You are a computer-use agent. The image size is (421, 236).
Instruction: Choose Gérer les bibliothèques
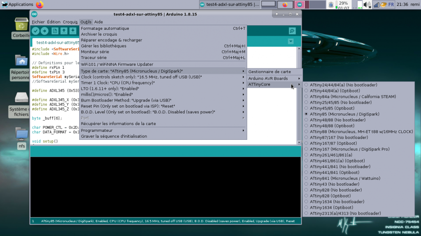[163, 46]
